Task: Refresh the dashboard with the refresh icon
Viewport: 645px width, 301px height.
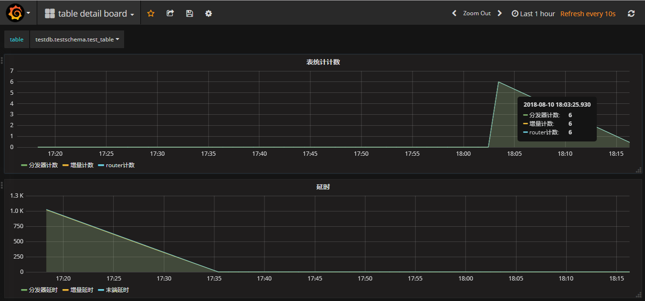Action: tap(631, 13)
